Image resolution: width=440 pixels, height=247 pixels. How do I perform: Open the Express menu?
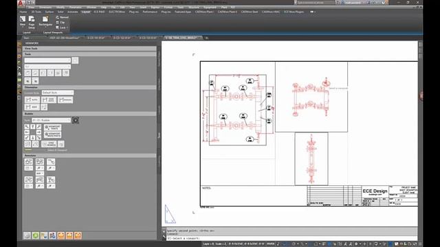(x=155, y=8)
